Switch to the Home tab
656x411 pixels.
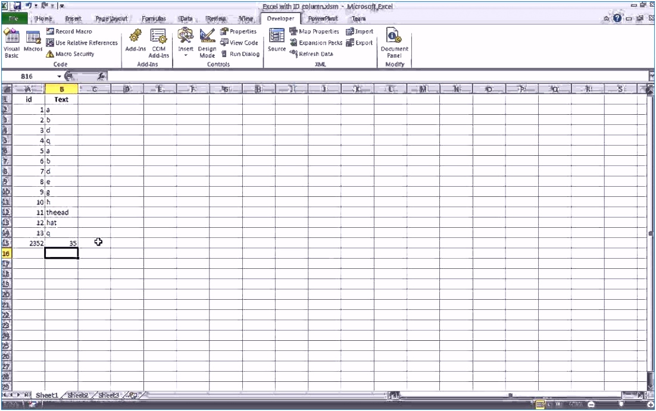tap(43, 19)
